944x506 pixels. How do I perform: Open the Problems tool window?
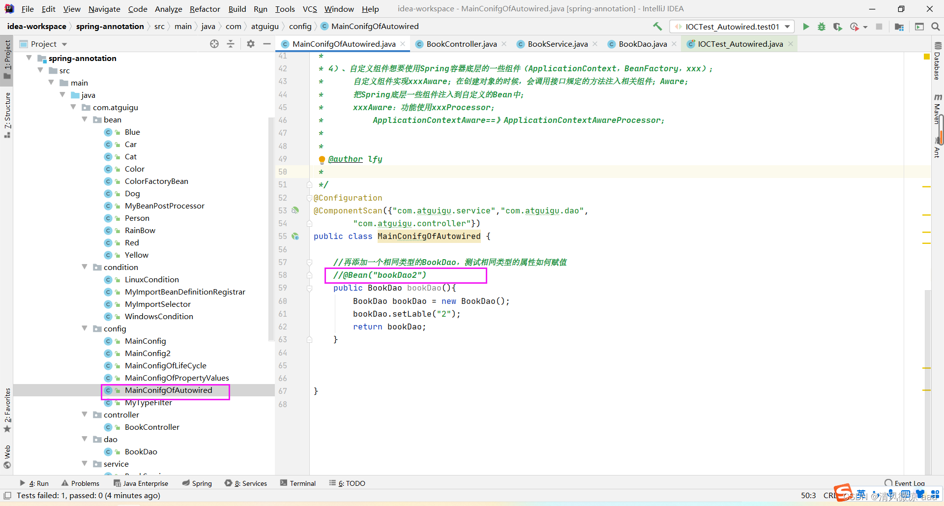coord(81,483)
